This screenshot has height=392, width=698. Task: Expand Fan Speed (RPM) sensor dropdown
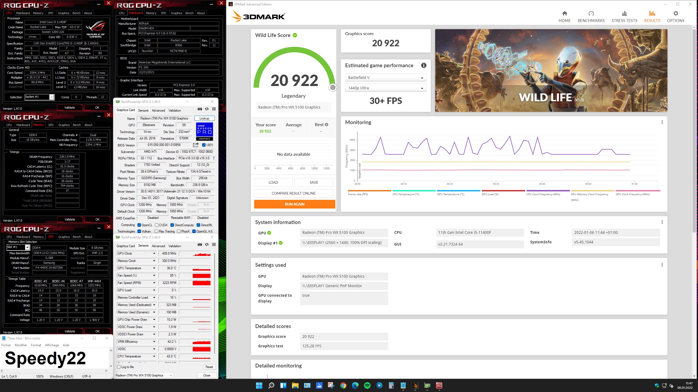point(154,283)
